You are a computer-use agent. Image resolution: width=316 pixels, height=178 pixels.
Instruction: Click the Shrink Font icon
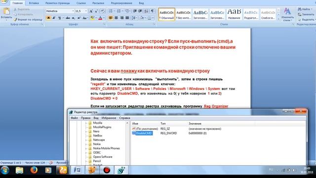pyautogui.click(x=97, y=11)
